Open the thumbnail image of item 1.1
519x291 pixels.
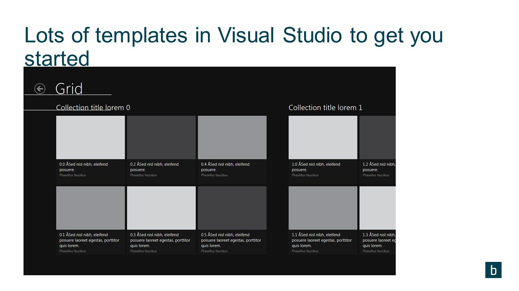click(323, 208)
